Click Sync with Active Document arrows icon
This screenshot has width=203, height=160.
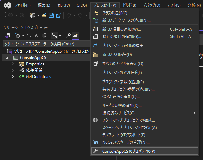[29, 36]
